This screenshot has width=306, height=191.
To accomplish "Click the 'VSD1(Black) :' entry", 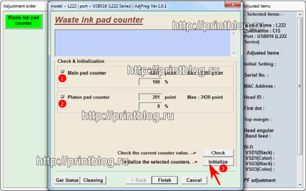I will click(x=260, y=153).
